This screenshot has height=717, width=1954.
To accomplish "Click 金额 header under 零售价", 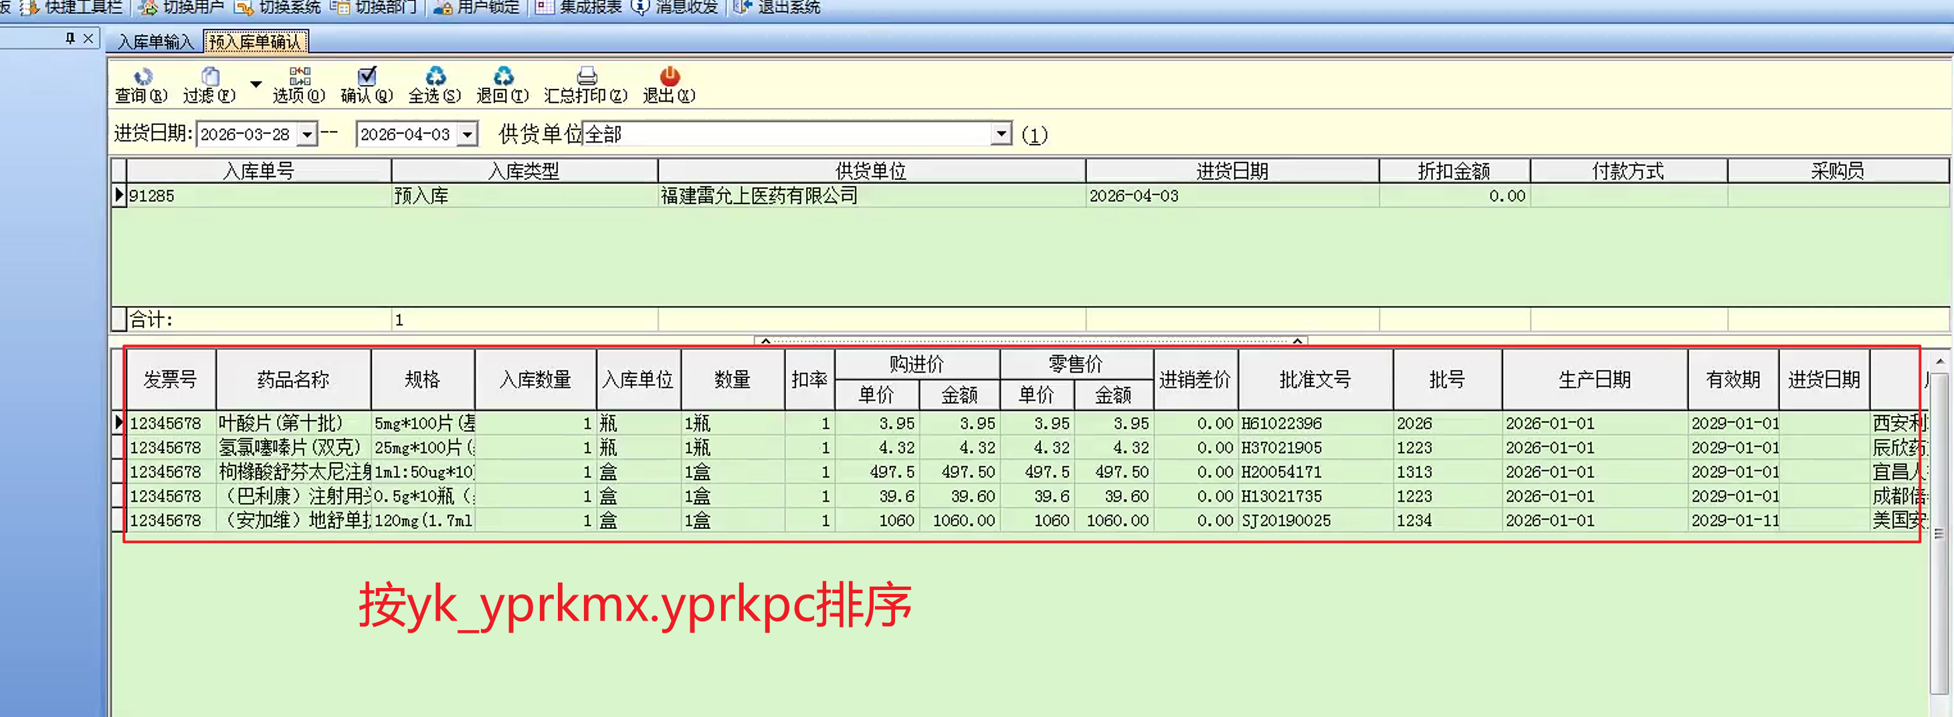I will coord(1114,395).
